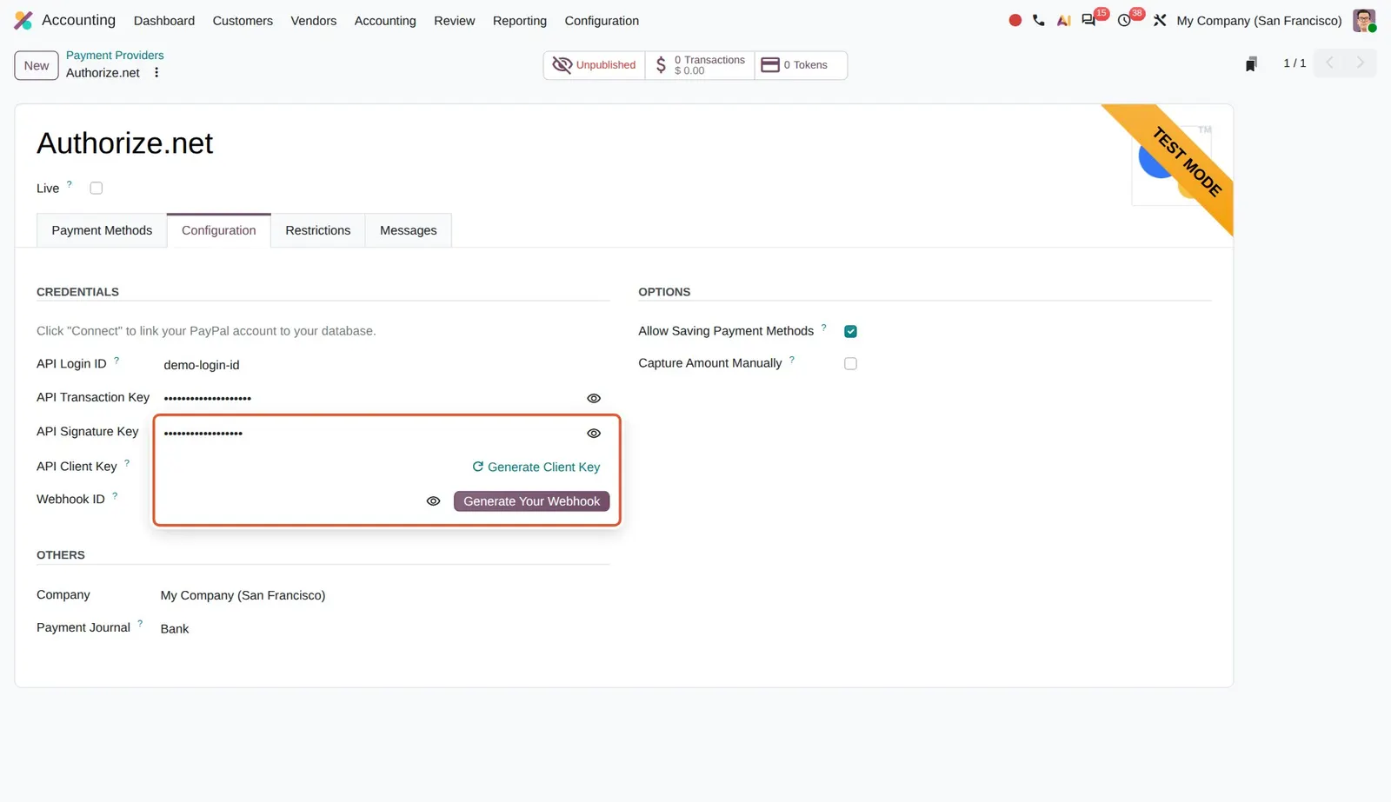1391x802 pixels.
Task: Toggle the Unpublished status button
Action: [595, 65]
